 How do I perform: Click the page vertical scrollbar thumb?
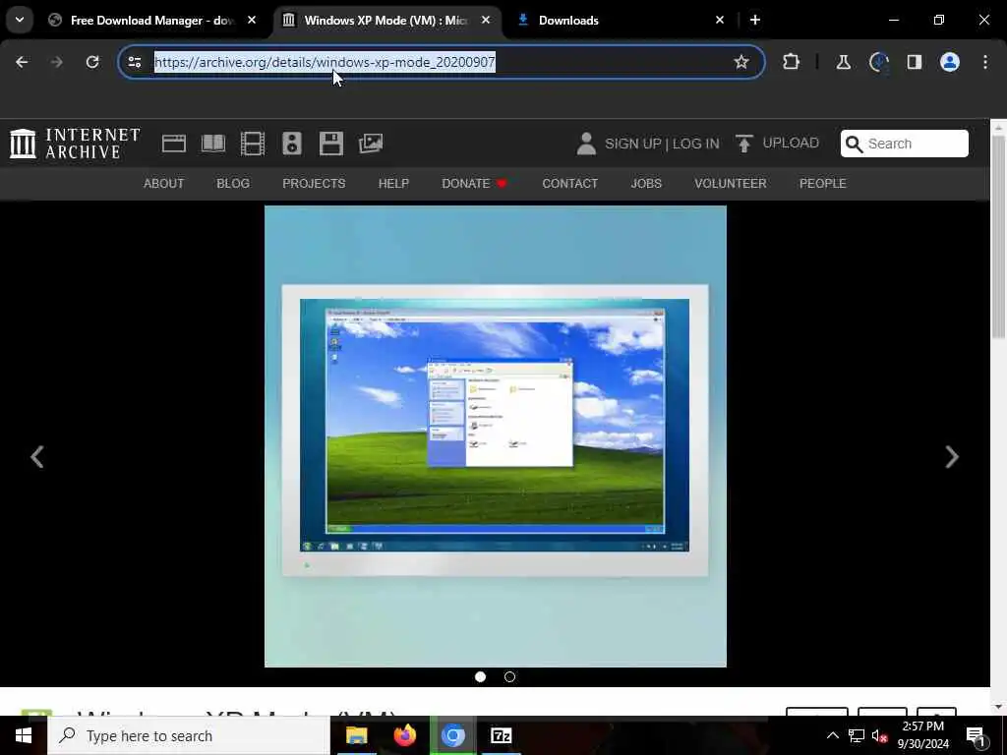[998, 236]
